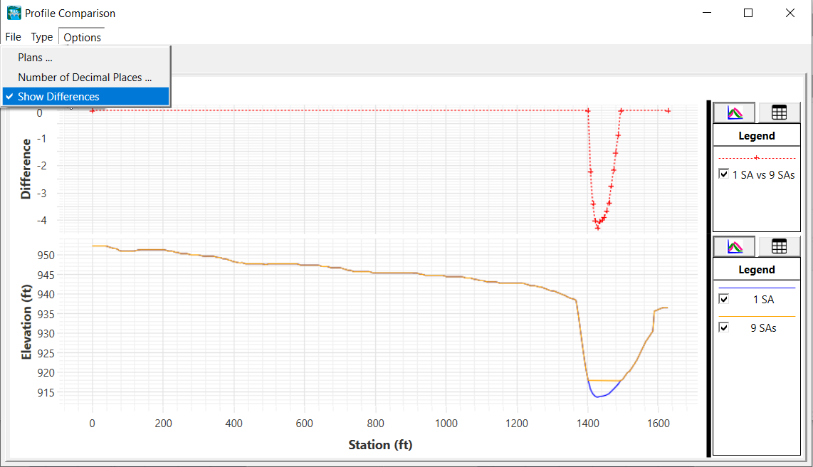The height and width of the screenshot is (467, 813).
Task: Close the Profile Comparison window
Action: pyautogui.click(x=790, y=13)
